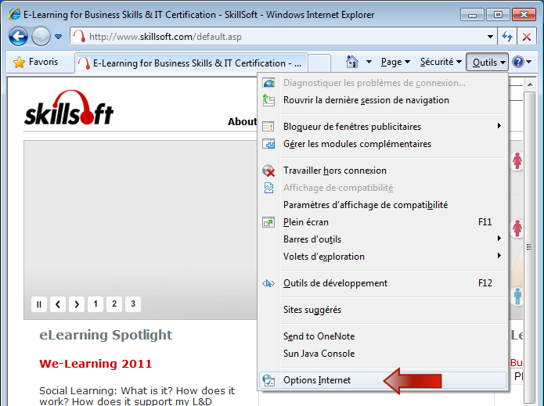544x406 pixels.
Task: Click the Internet Explorer title bar icon
Action: coord(15,15)
